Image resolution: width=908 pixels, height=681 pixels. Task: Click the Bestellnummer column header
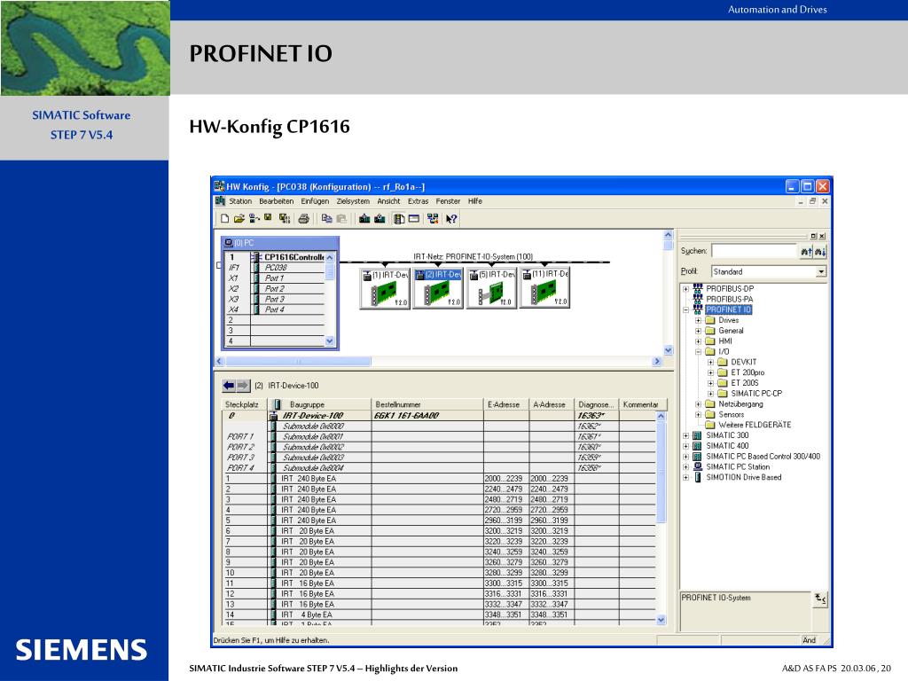click(x=427, y=404)
